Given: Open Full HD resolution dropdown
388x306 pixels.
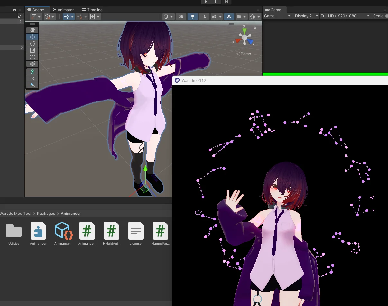Looking at the screenshot, I should tap(345, 16).
